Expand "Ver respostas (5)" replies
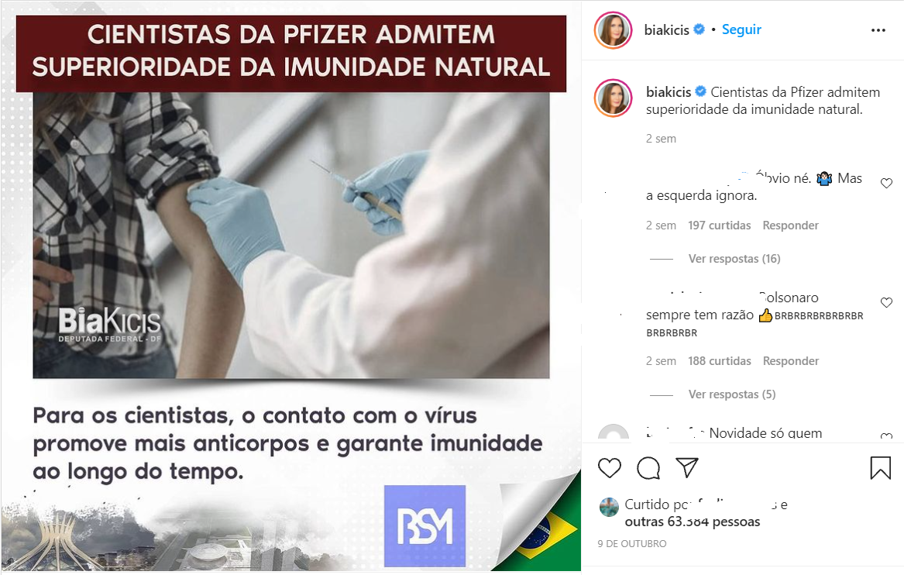Viewport: 904px width, 575px height. (x=731, y=394)
